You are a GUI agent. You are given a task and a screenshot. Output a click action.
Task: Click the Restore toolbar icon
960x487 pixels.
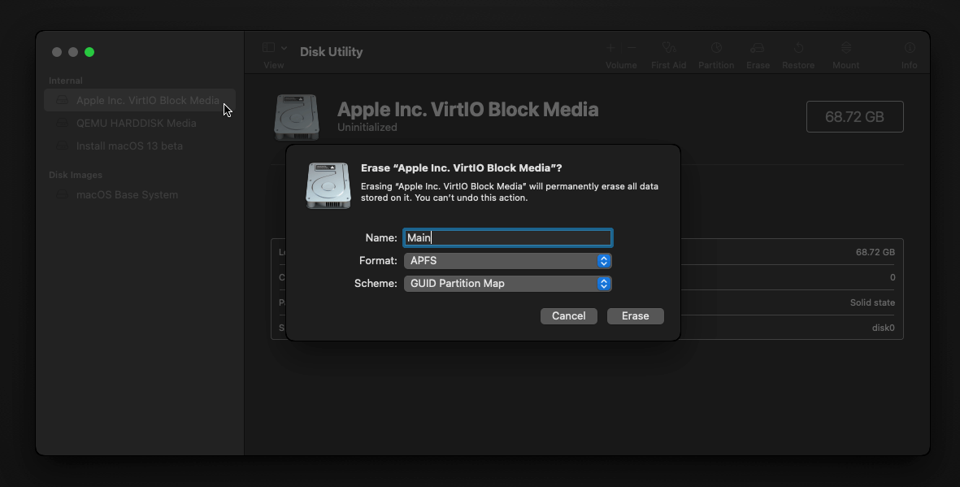(x=798, y=48)
